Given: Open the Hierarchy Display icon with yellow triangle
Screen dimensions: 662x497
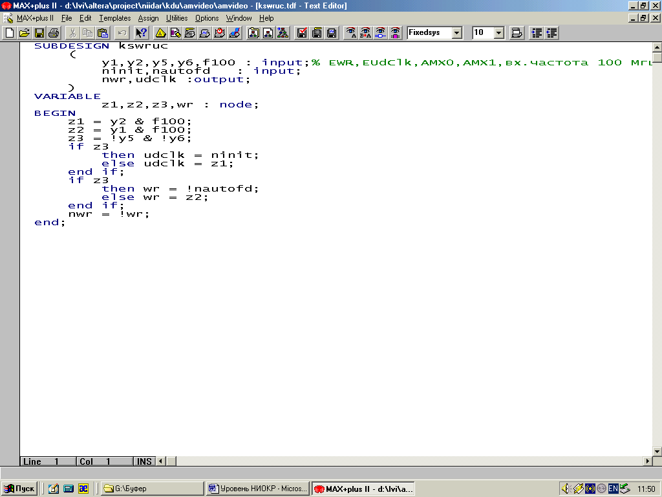Looking at the screenshot, I should tap(160, 32).
